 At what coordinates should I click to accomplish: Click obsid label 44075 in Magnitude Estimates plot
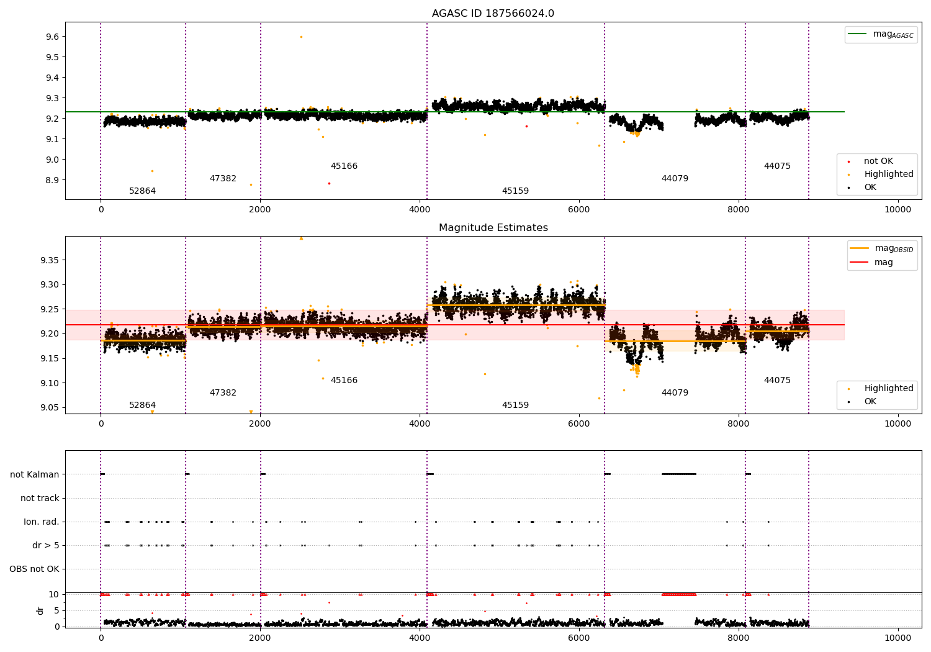tap(777, 381)
